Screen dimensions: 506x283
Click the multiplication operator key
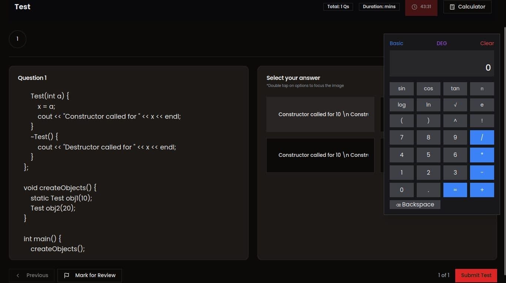(482, 155)
